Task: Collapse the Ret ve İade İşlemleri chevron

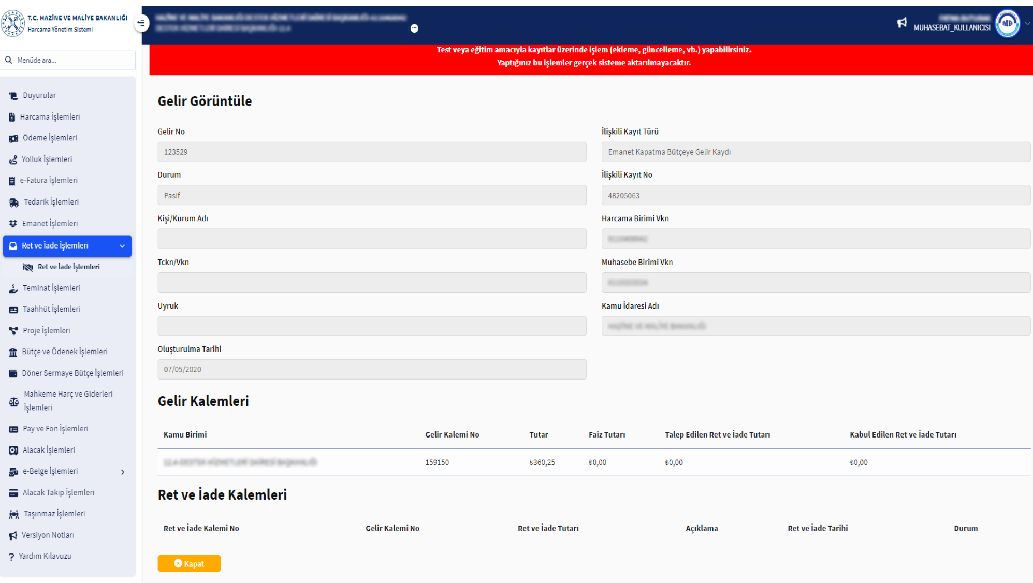Action: click(x=122, y=246)
